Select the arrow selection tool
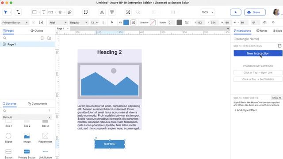The height and width of the screenshot is (159, 283). click(x=6, y=12)
